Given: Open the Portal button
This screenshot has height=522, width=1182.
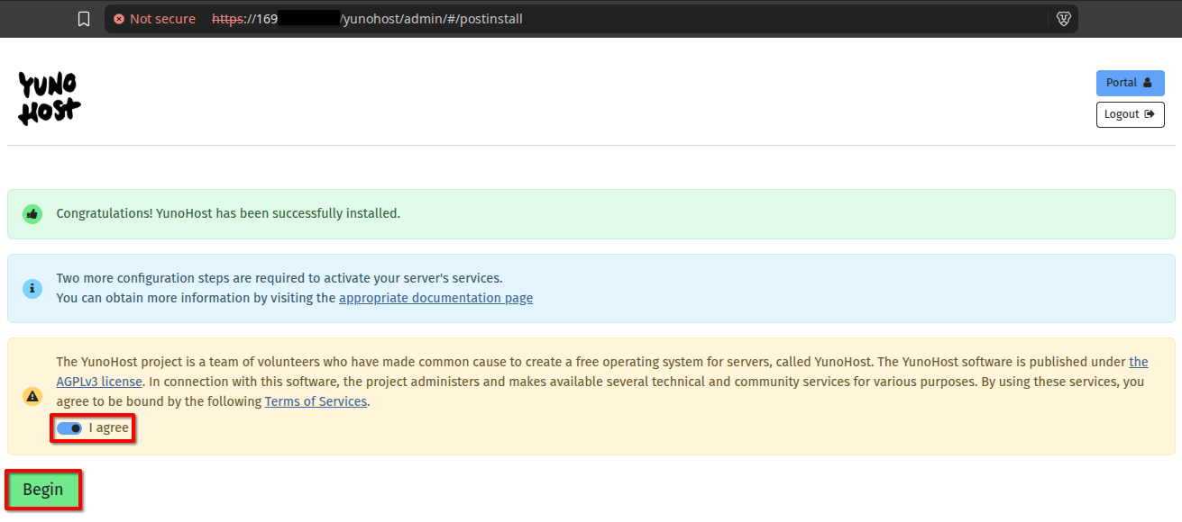Looking at the screenshot, I should [x=1130, y=83].
